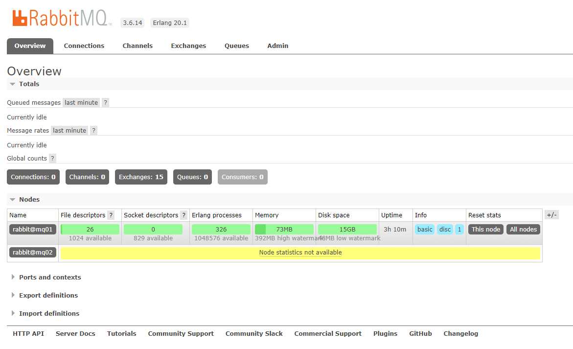Click the disc info tag
This screenshot has width=573, height=349.
pos(445,230)
